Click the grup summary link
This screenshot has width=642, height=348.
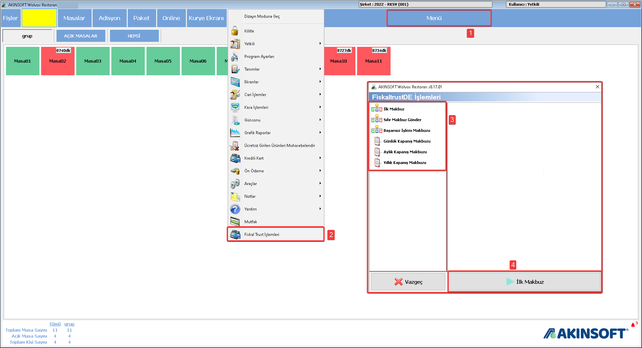[x=69, y=324]
